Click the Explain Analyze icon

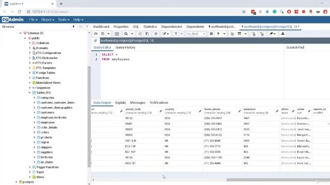coord(239,34)
